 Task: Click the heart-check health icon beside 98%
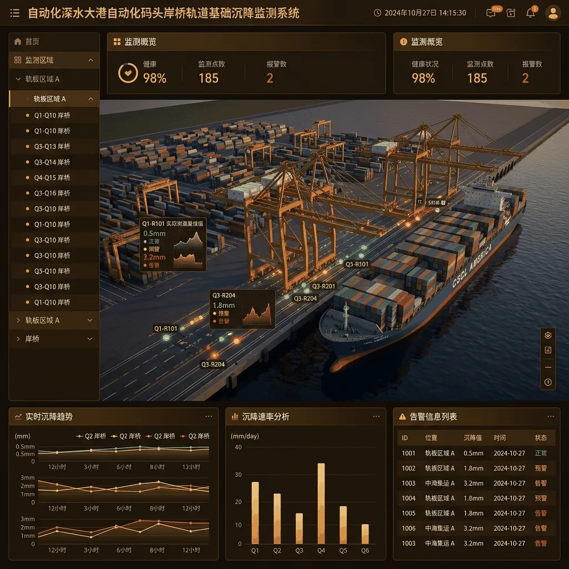(128, 73)
